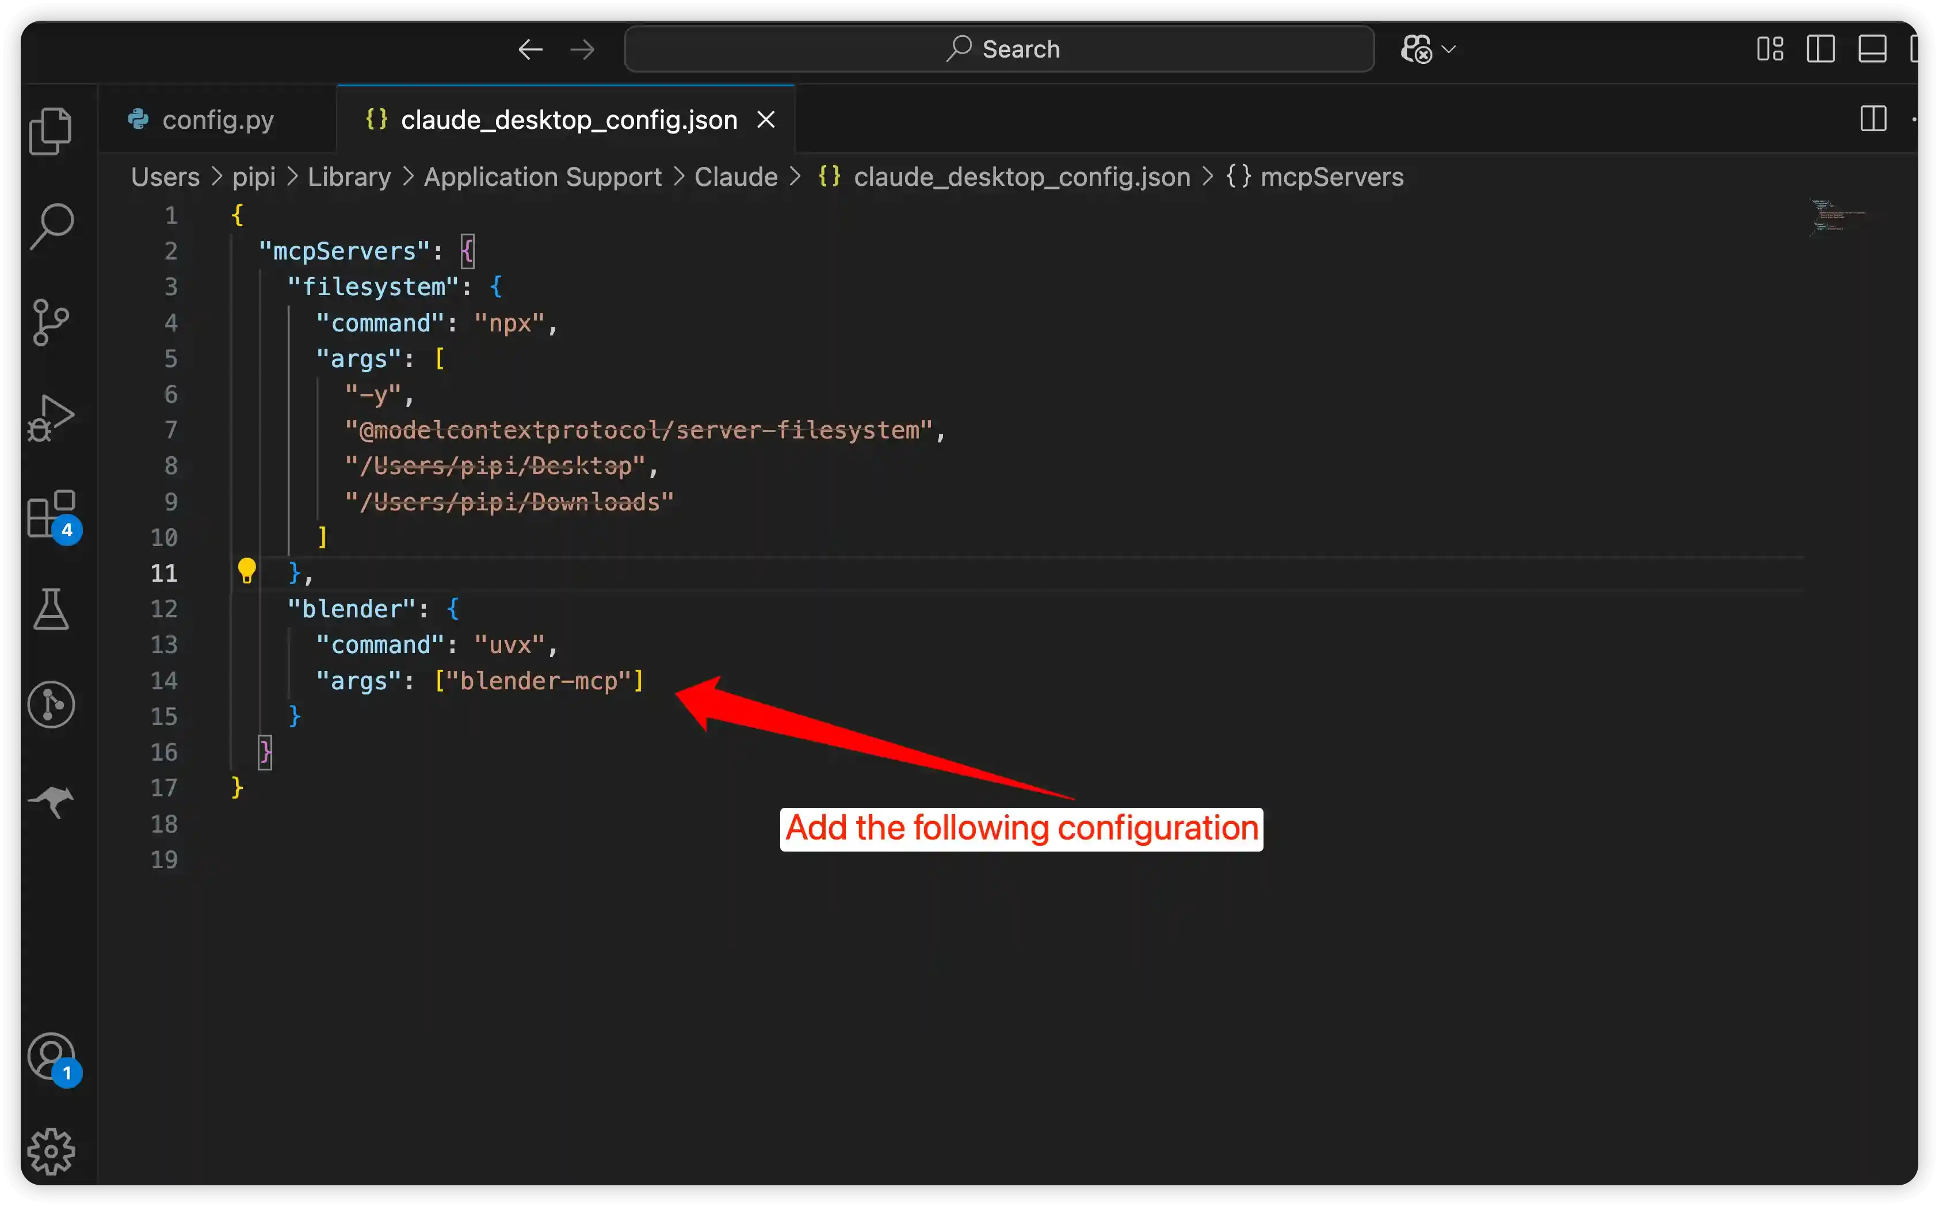Screen dimensions: 1939x1206
Task: Click the pipi breadcrumb
Action: [x=254, y=177]
